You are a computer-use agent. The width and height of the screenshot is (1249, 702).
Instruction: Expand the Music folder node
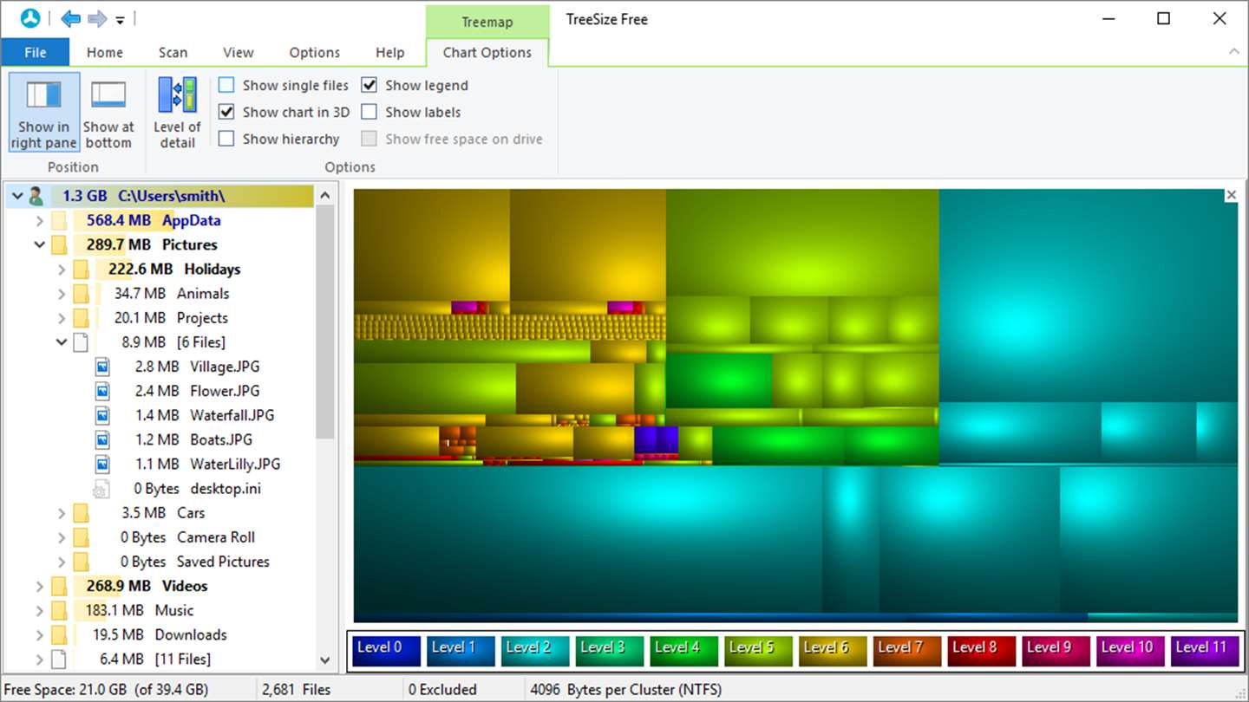point(40,611)
